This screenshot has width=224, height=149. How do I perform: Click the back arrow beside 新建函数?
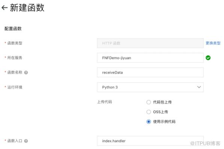tap(5, 8)
